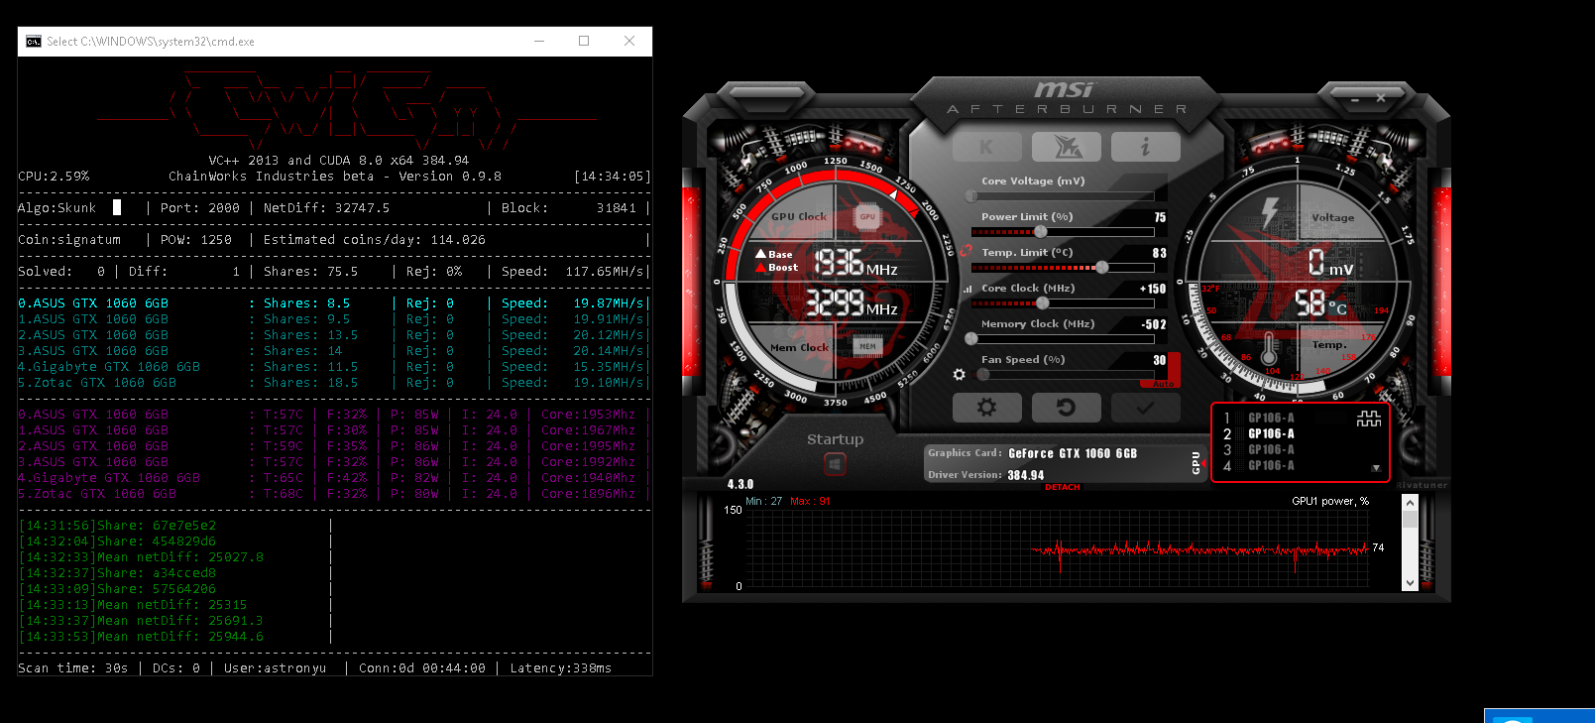Open fan speed settings small gear icon
This screenshot has height=723, width=1595.
click(959, 375)
